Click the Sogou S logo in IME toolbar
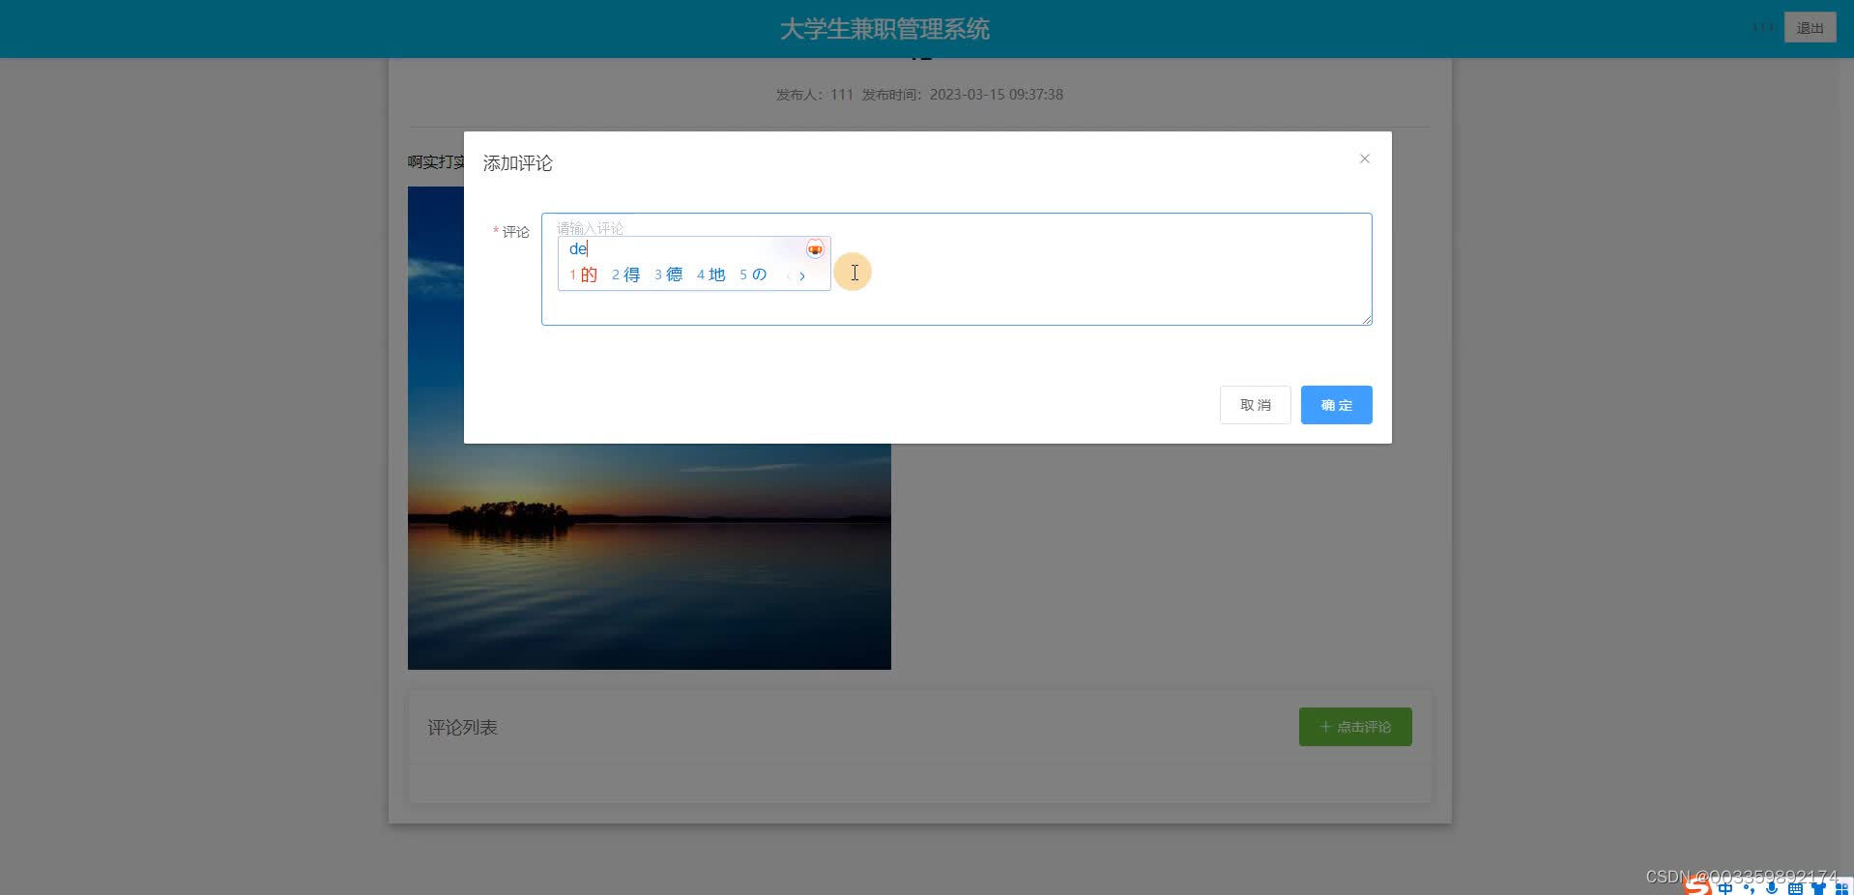Screen dimensions: 1854x895 click(x=1697, y=885)
